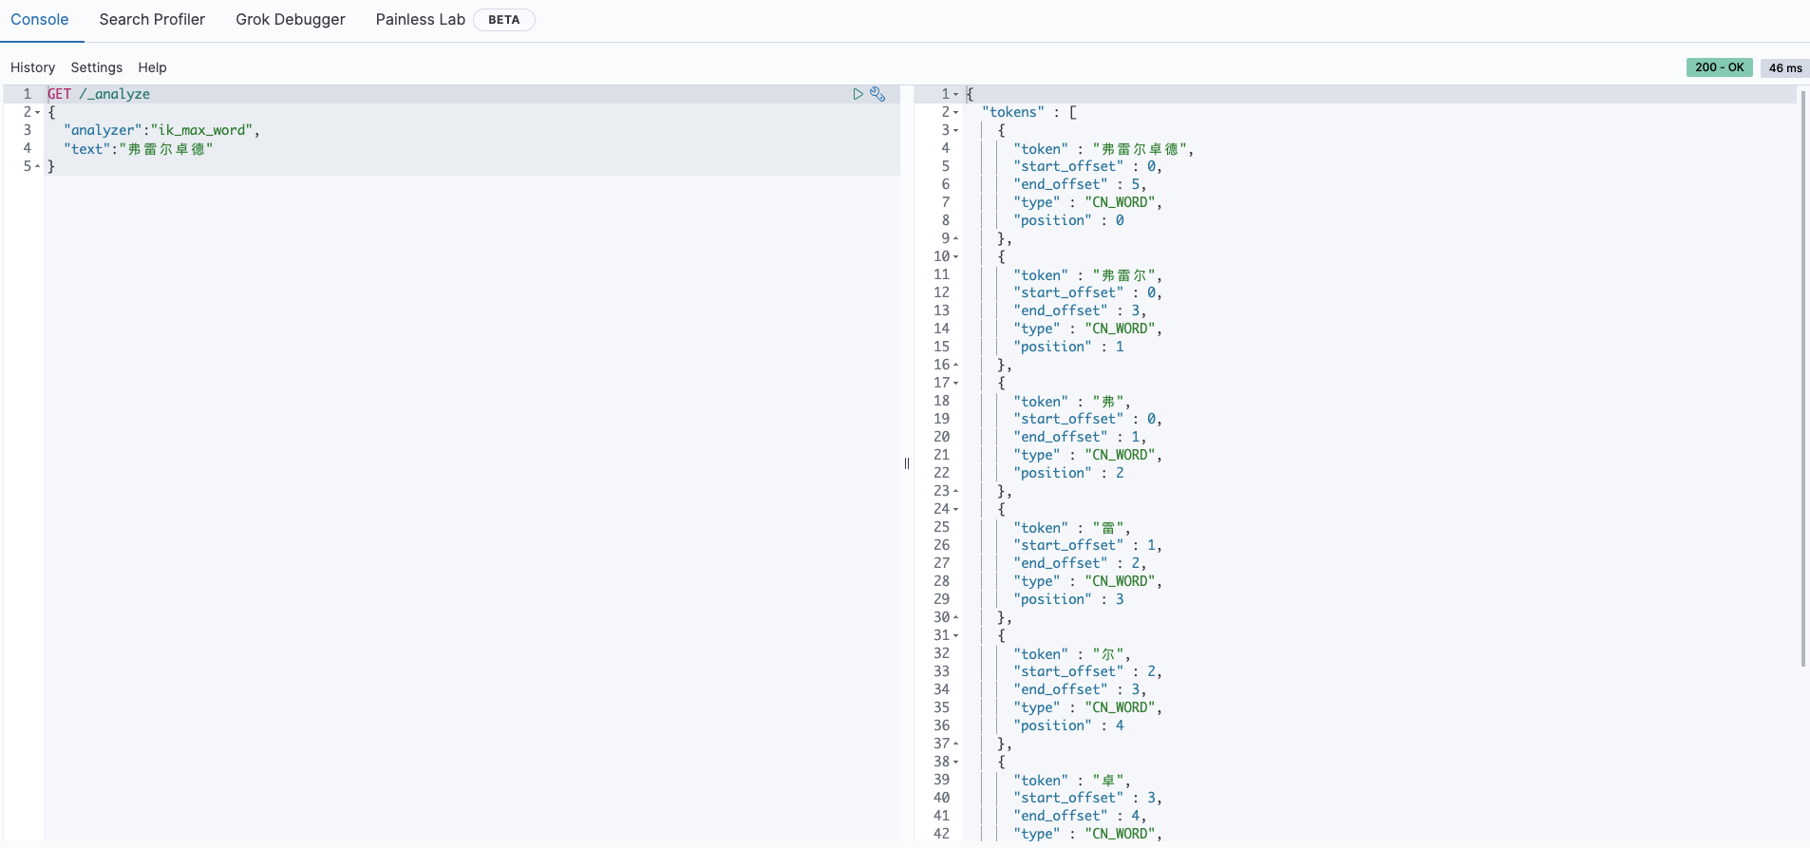1810x848 pixels.
Task: Fold the token object at line 10
Action: pos(956,256)
